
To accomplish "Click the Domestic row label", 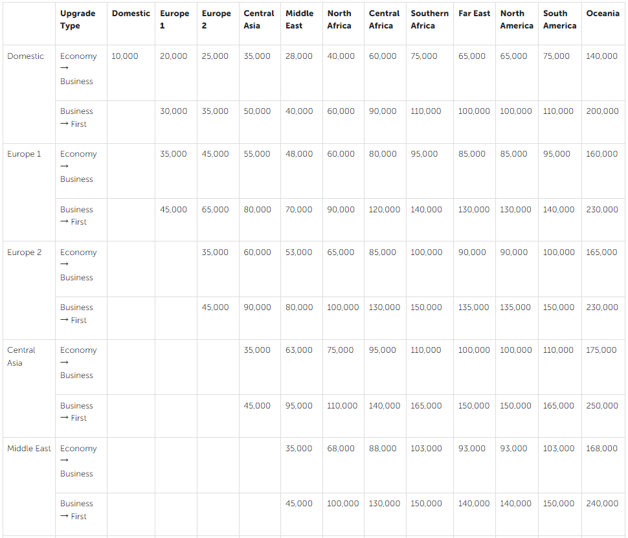I will (x=26, y=56).
